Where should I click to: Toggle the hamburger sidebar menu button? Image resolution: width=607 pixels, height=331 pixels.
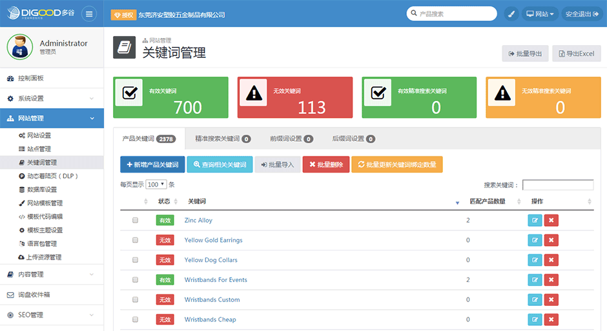89,14
